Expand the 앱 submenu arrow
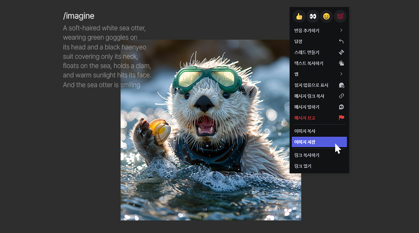This screenshot has height=233, width=419. click(x=341, y=74)
